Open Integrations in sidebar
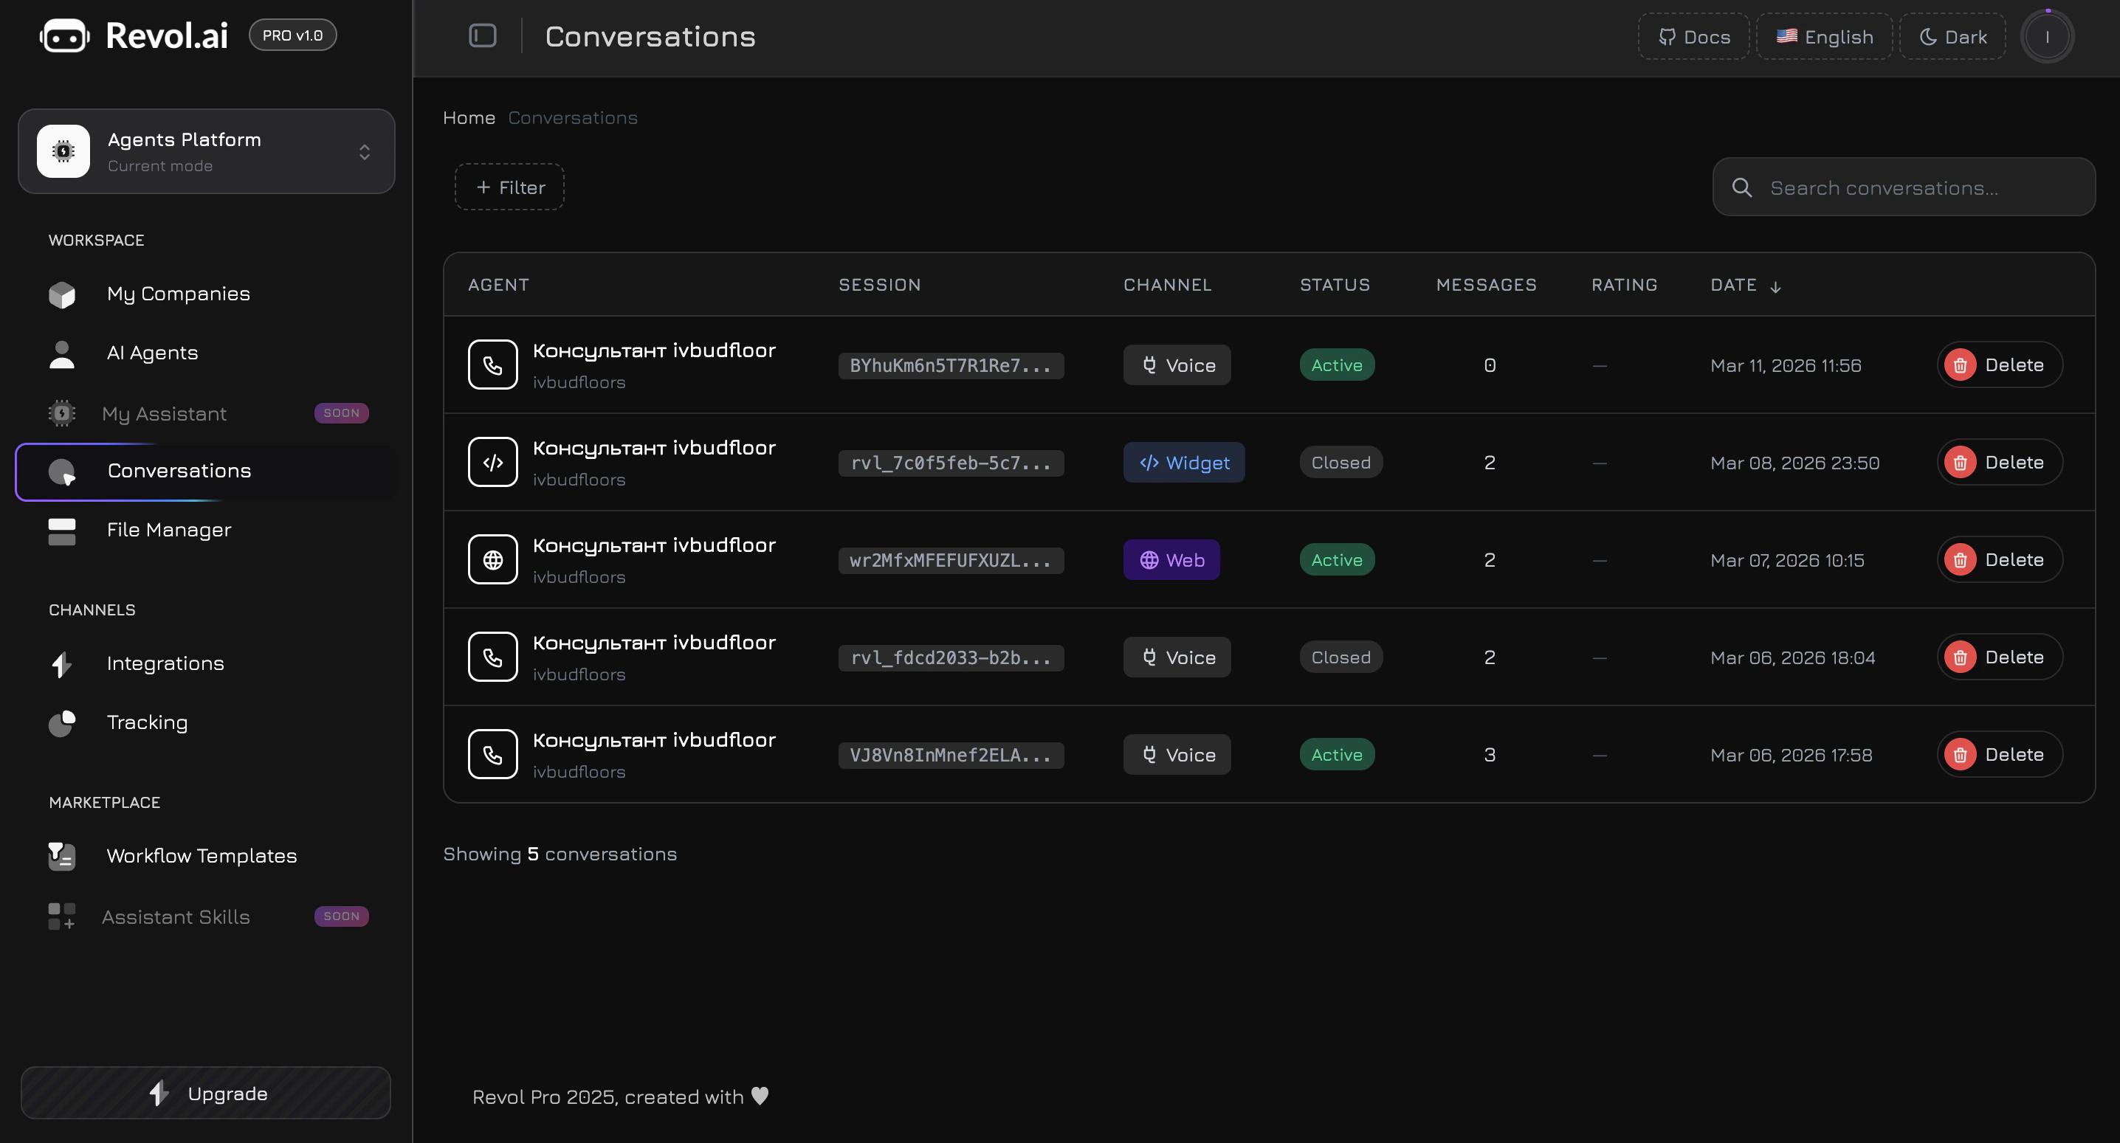The height and width of the screenshot is (1143, 2120). point(206,664)
